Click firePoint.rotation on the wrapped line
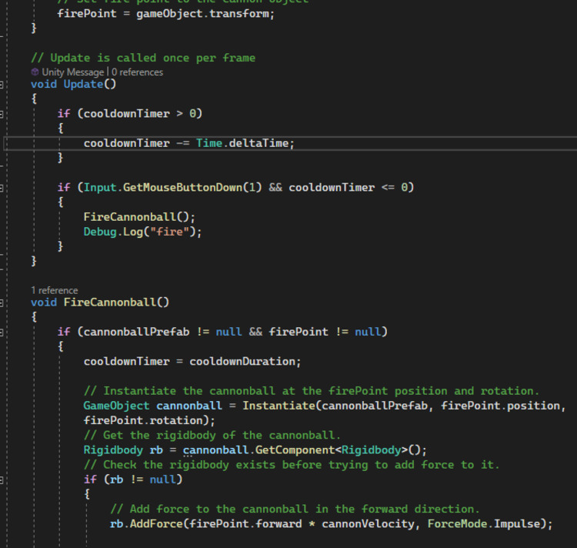 tap(143, 420)
